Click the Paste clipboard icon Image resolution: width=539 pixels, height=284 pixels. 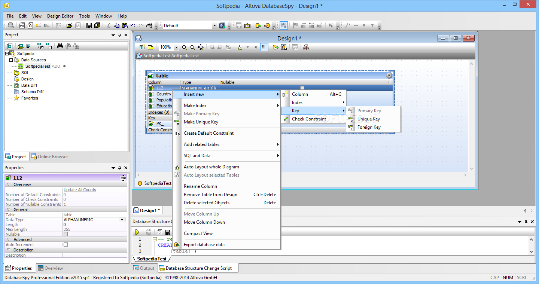(125, 25)
